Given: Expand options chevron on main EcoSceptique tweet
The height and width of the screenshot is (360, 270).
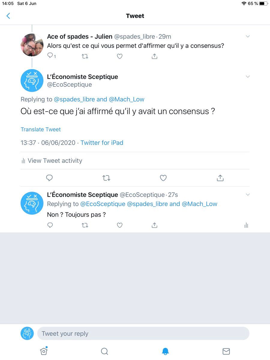Looking at the screenshot, I should tap(248, 77).
